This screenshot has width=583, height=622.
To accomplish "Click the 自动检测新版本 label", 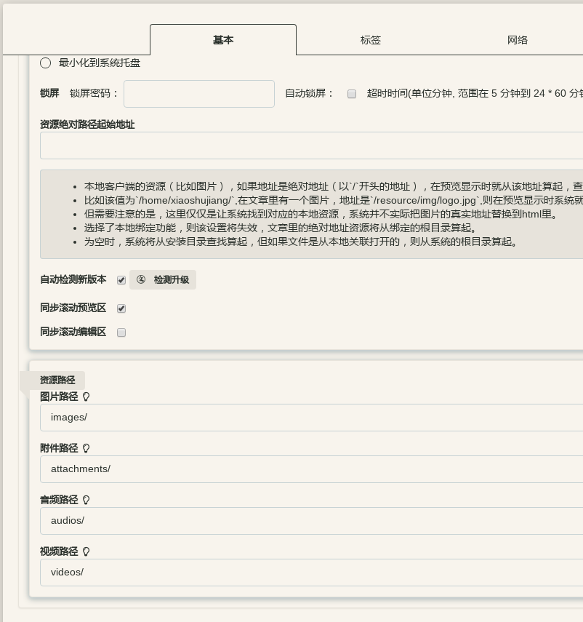I will point(73,279).
